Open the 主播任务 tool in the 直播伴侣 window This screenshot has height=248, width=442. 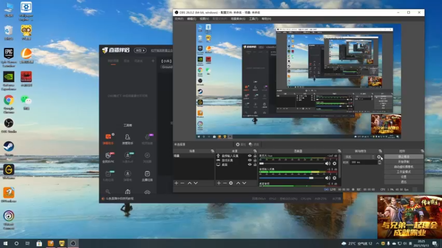(x=147, y=176)
